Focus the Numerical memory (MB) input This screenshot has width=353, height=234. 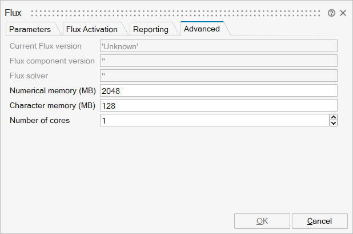click(x=218, y=90)
